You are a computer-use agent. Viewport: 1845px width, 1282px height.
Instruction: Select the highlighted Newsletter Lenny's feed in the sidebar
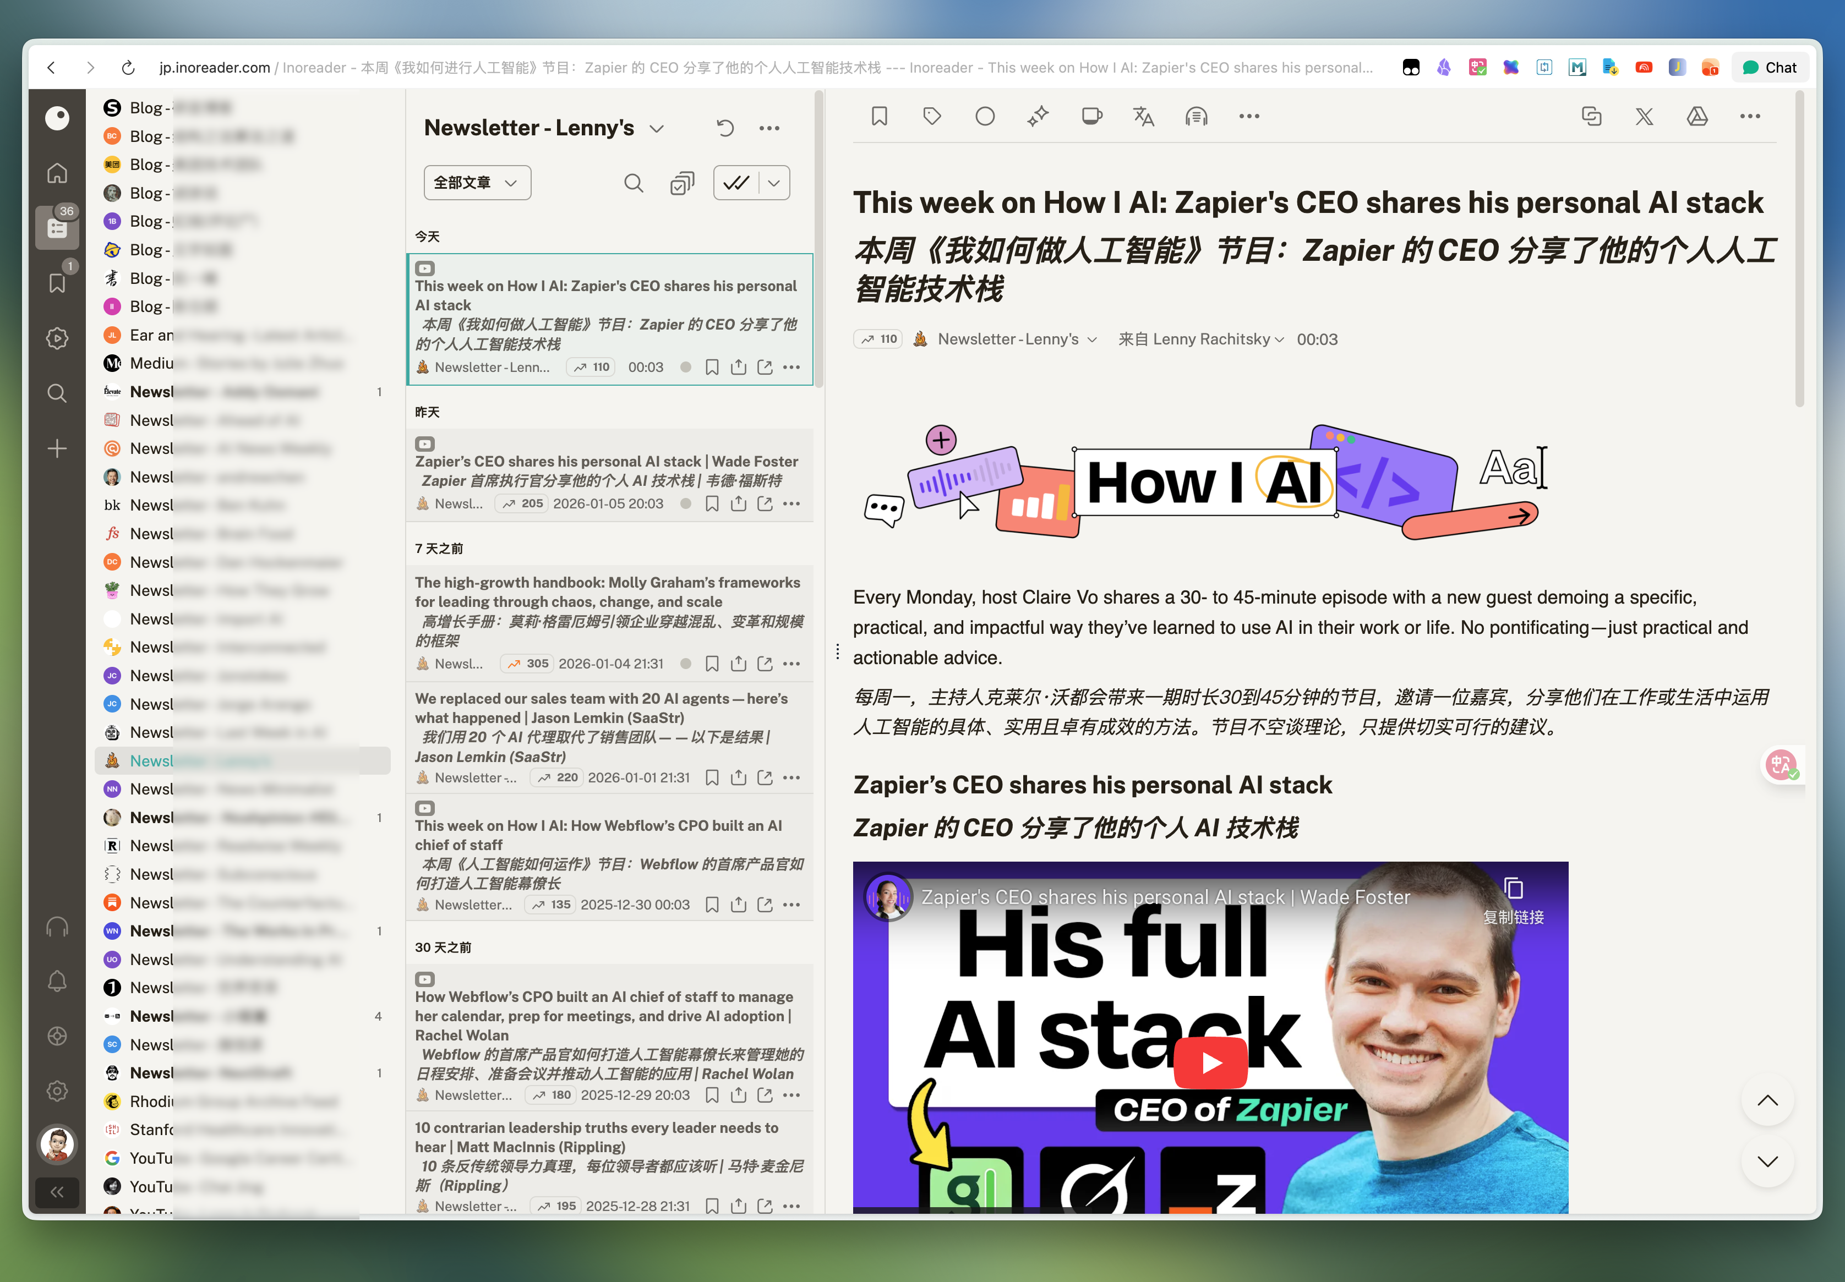[242, 761]
